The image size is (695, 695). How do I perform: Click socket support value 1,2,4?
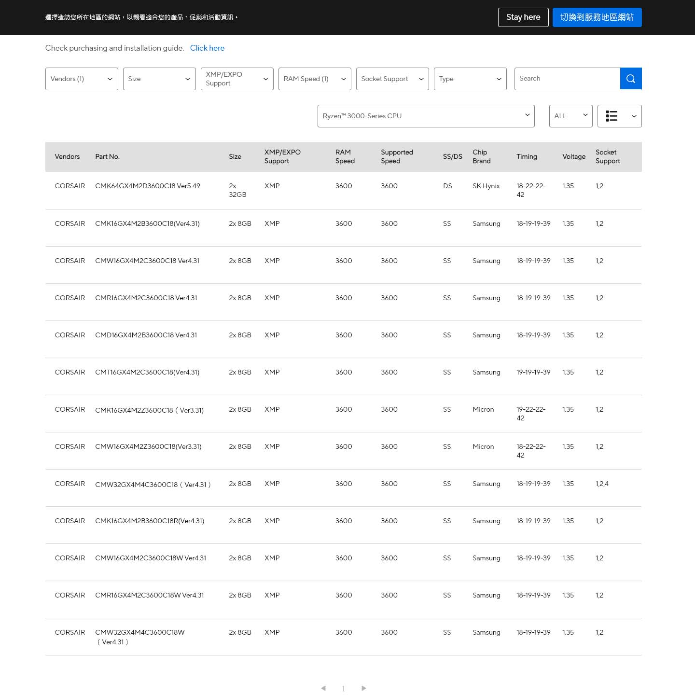(x=602, y=484)
